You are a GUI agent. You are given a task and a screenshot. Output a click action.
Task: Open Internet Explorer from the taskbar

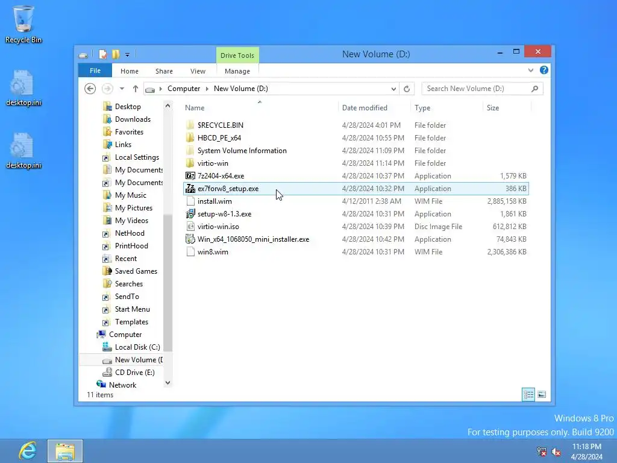click(x=28, y=451)
